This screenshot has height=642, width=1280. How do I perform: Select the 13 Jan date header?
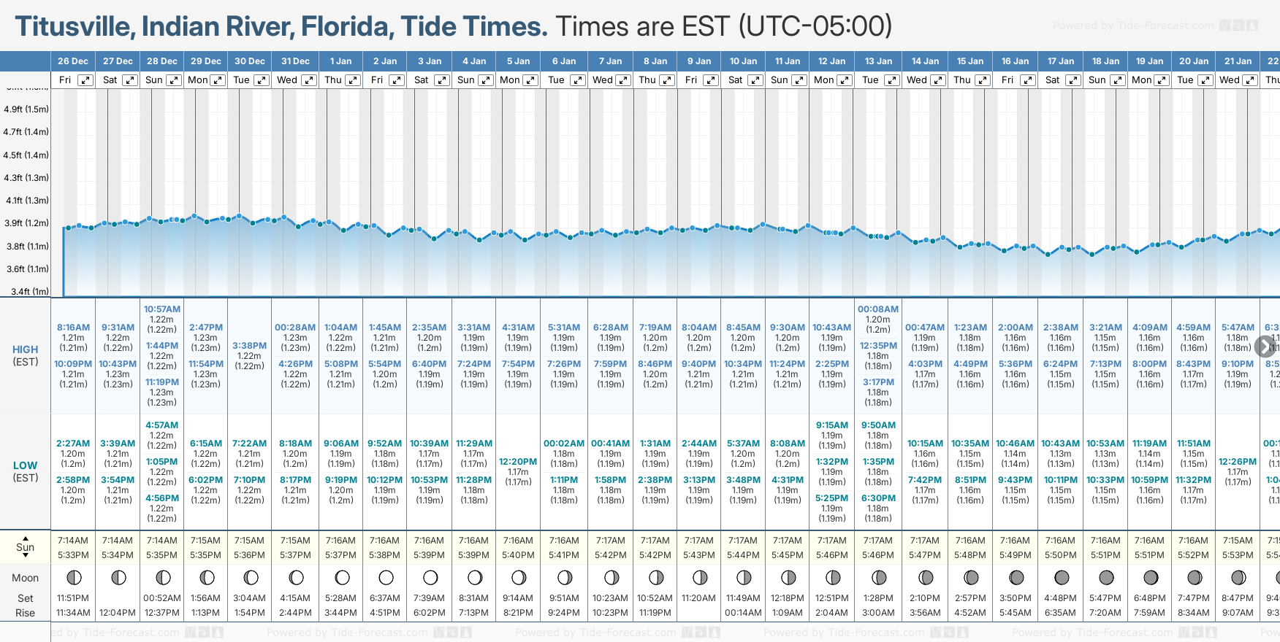pyautogui.click(x=878, y=61)
